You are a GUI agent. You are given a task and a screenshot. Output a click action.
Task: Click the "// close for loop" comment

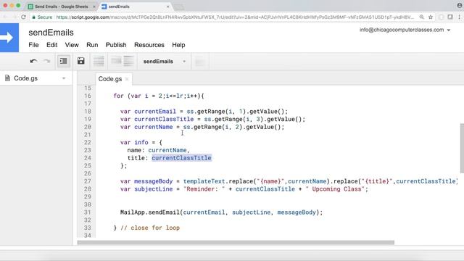[x=150, y=228]
